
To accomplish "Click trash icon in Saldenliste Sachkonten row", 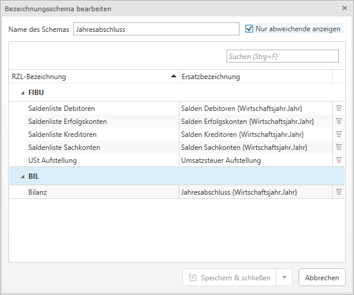I will tap(339, 147).
